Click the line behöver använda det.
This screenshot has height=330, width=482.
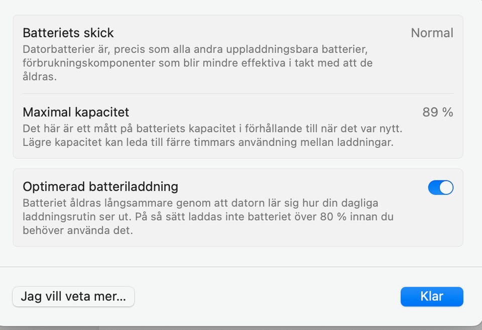78,231
